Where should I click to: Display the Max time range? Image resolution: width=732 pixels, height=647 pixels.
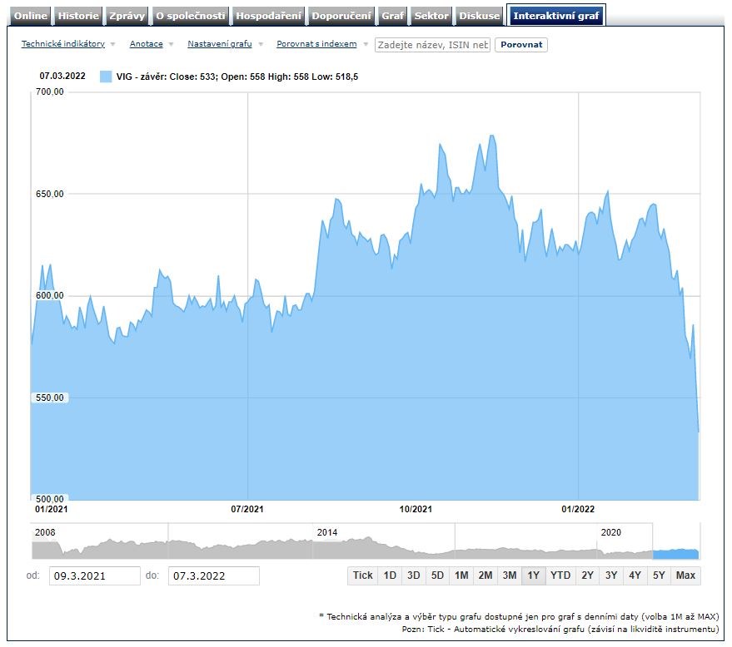click(x=685, y=575)
